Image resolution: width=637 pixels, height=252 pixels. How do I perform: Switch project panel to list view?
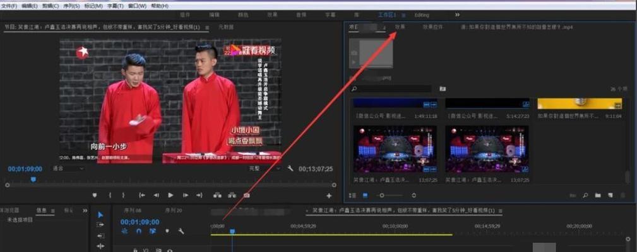[353, 195]
